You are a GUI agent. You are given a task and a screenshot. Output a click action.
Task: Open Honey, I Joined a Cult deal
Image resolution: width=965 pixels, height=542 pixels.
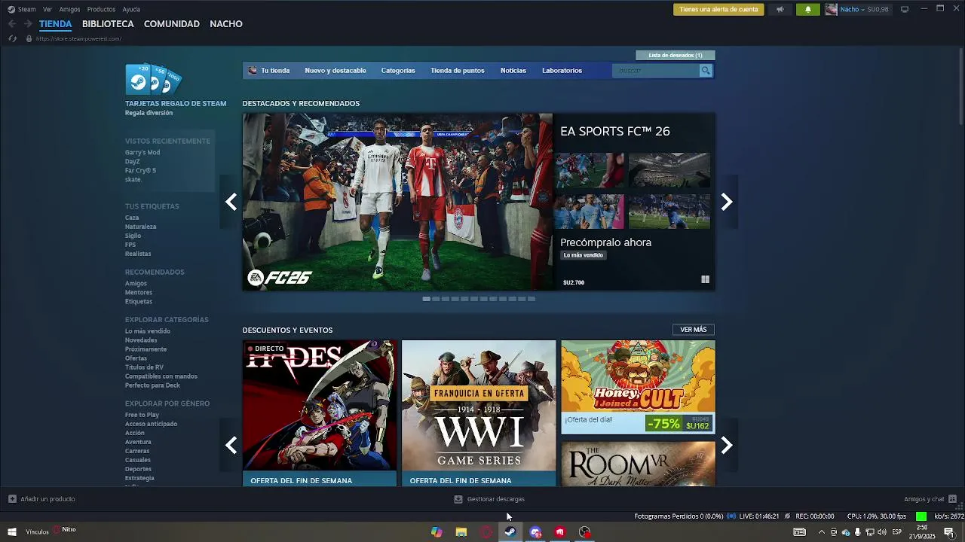[638, 387]
